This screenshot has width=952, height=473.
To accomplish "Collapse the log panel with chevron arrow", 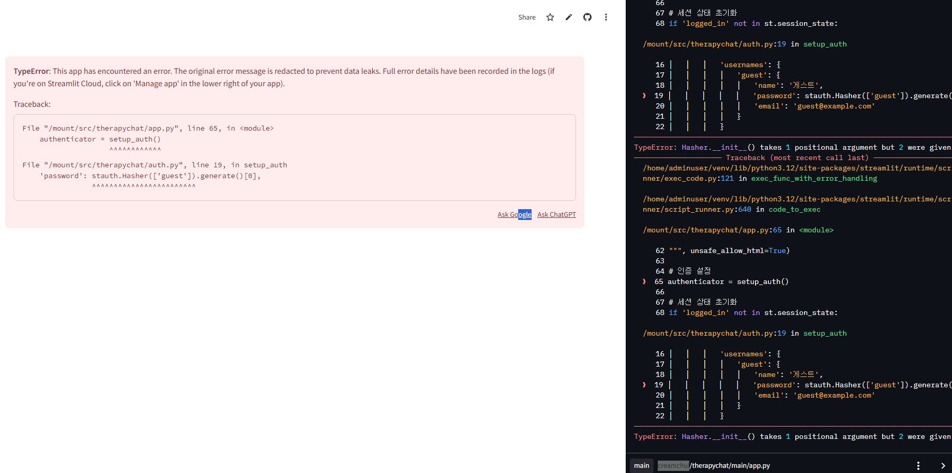I will [943, 465].
